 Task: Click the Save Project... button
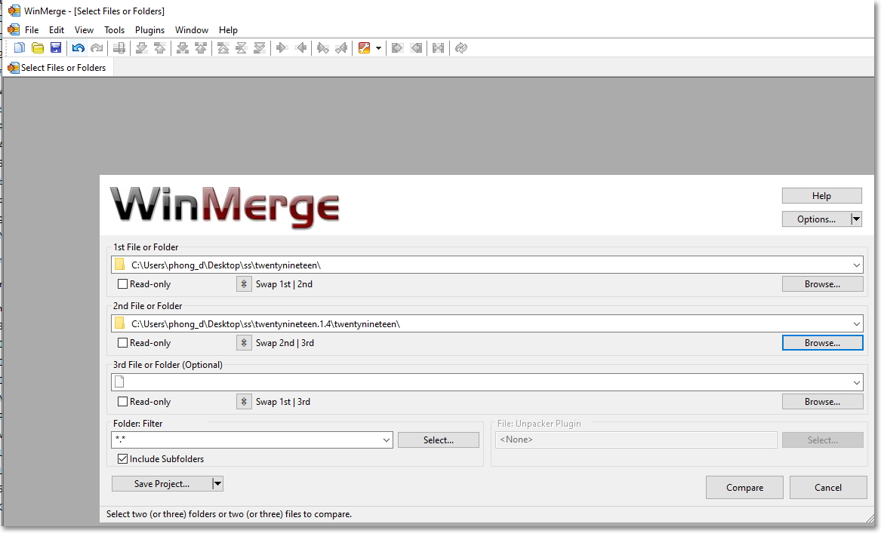click(162, 484)
